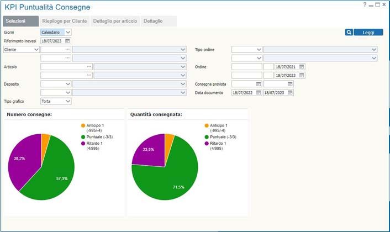This screenshot has width=390, height=232.
Task: Open the first Cliente lookup ellipsis button
Action: pos(67,49)
